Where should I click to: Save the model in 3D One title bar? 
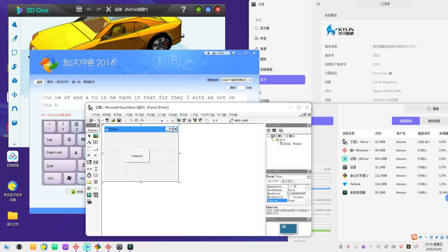(x=79, y=9)
